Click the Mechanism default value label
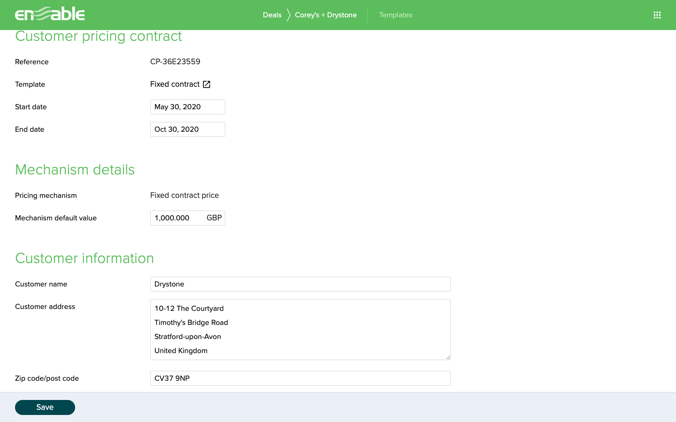676x422 pixels. coord(56,218)
